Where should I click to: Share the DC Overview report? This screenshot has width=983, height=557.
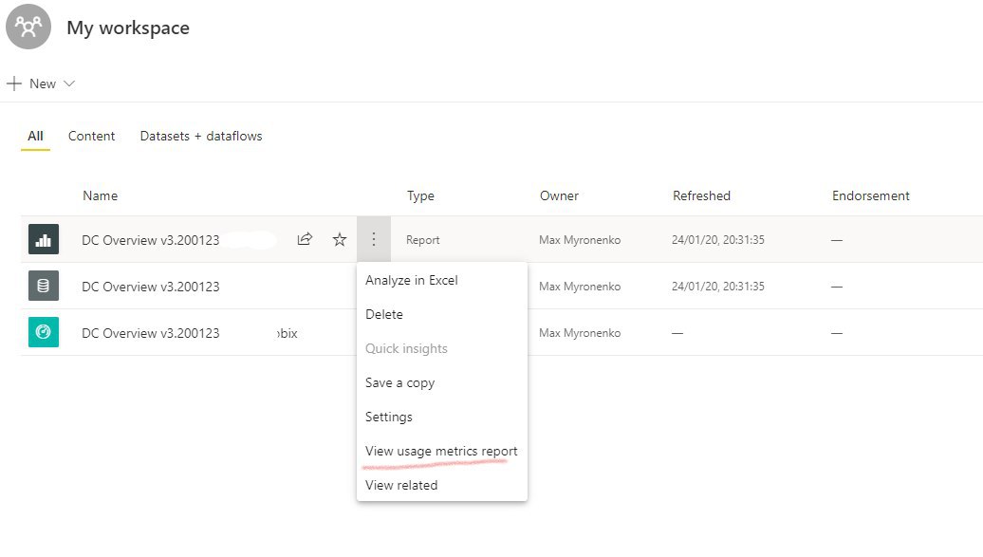[x=305, y=239]
